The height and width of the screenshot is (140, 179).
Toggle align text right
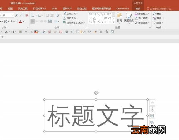pos(41,21)
